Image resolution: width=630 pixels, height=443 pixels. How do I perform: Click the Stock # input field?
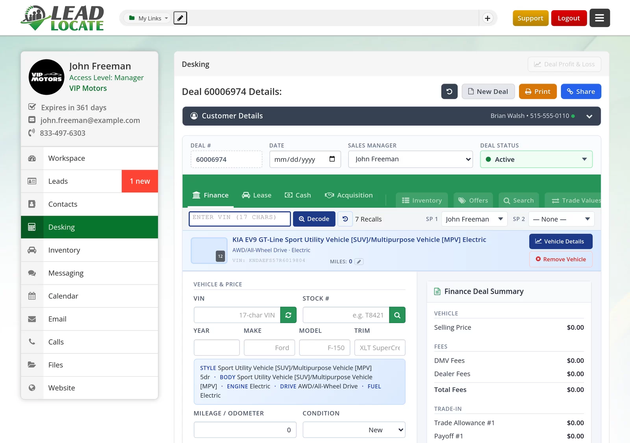(x=346, y=315)
